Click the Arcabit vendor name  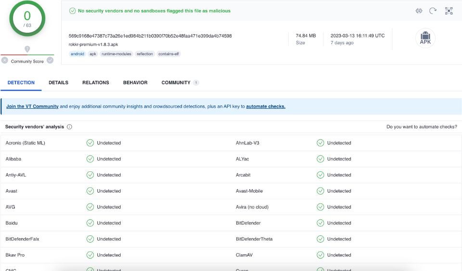(243, 175)
